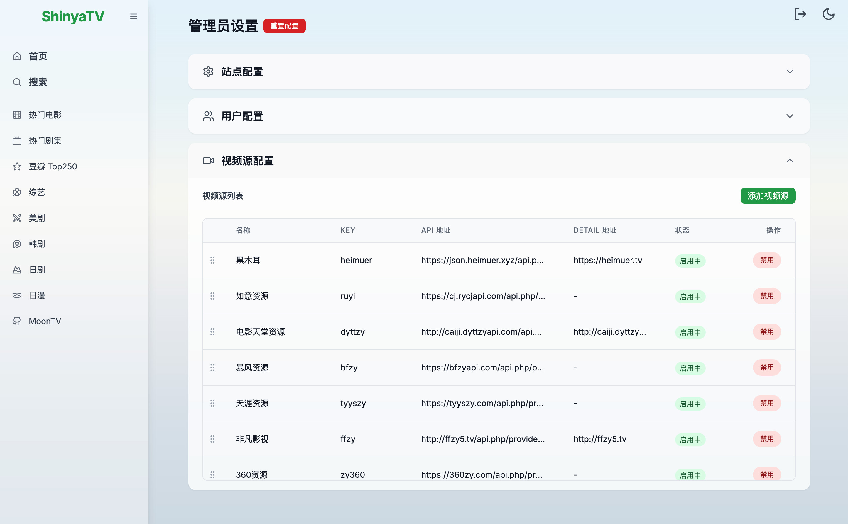Disable the 如意资源 source
This screenshot has height=524, width=848.
(767, 296)
